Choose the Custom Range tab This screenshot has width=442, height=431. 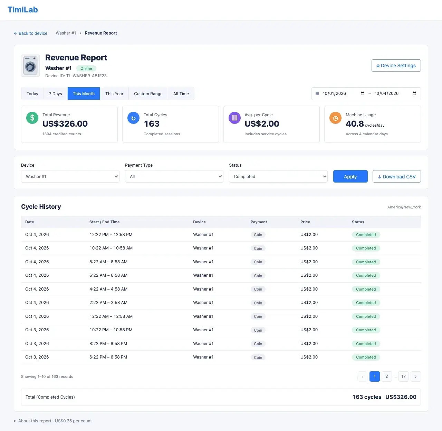click(x=148, y=94)
